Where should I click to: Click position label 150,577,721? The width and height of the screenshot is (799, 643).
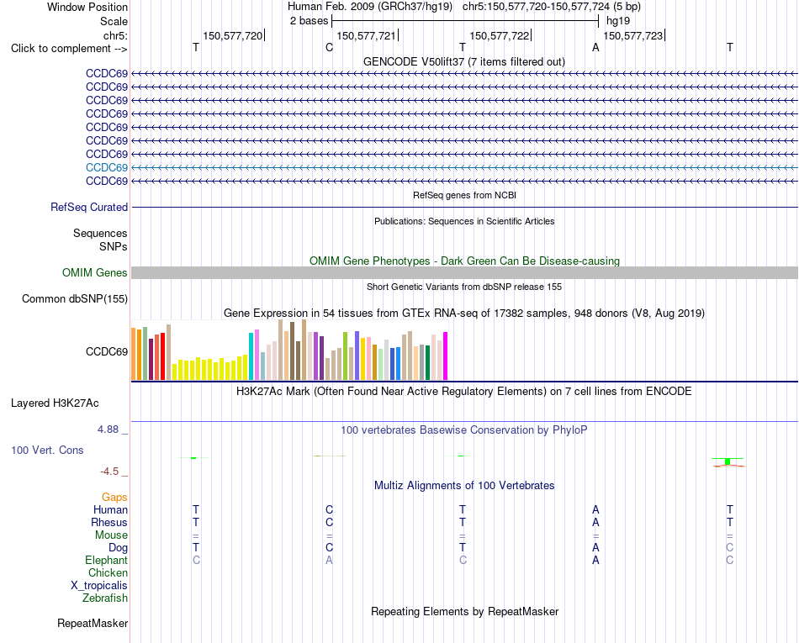coord(367,35)
